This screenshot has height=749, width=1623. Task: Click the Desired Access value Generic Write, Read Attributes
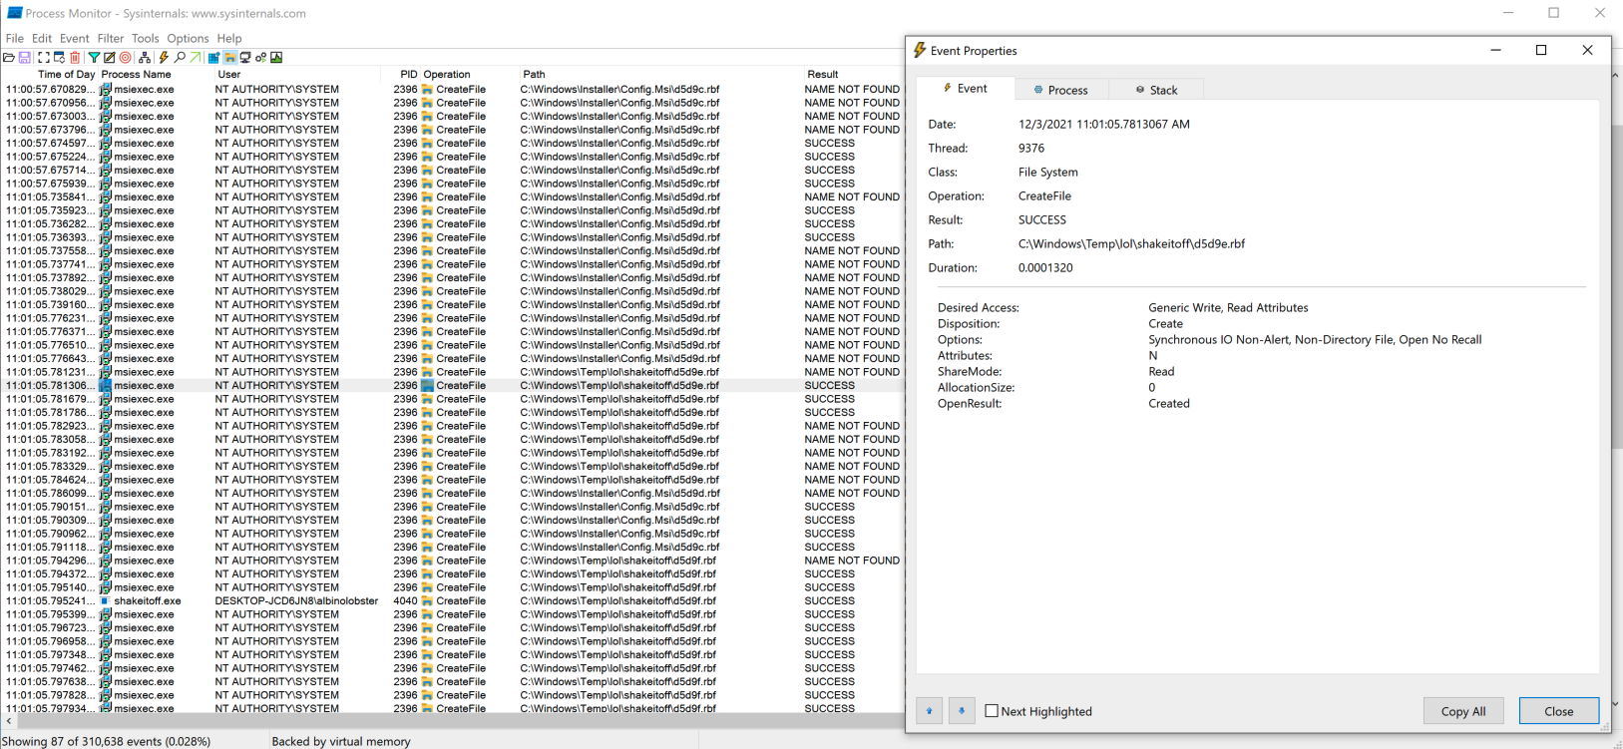[1228, 307]
